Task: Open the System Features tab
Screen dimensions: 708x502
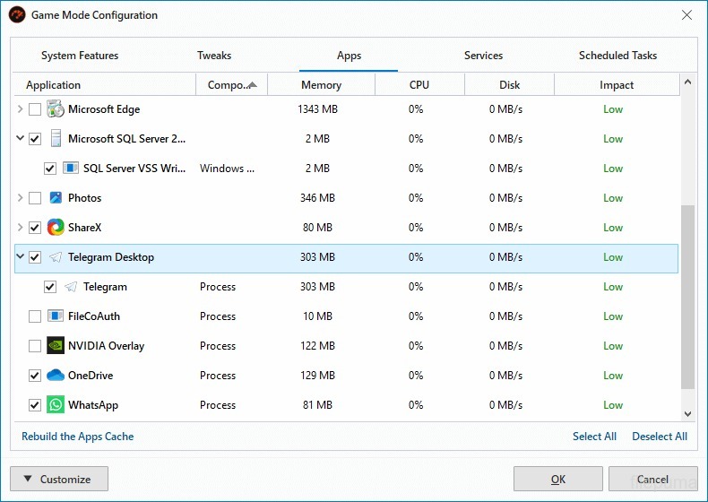Action: pyautogui.click(x=80, y=56)
